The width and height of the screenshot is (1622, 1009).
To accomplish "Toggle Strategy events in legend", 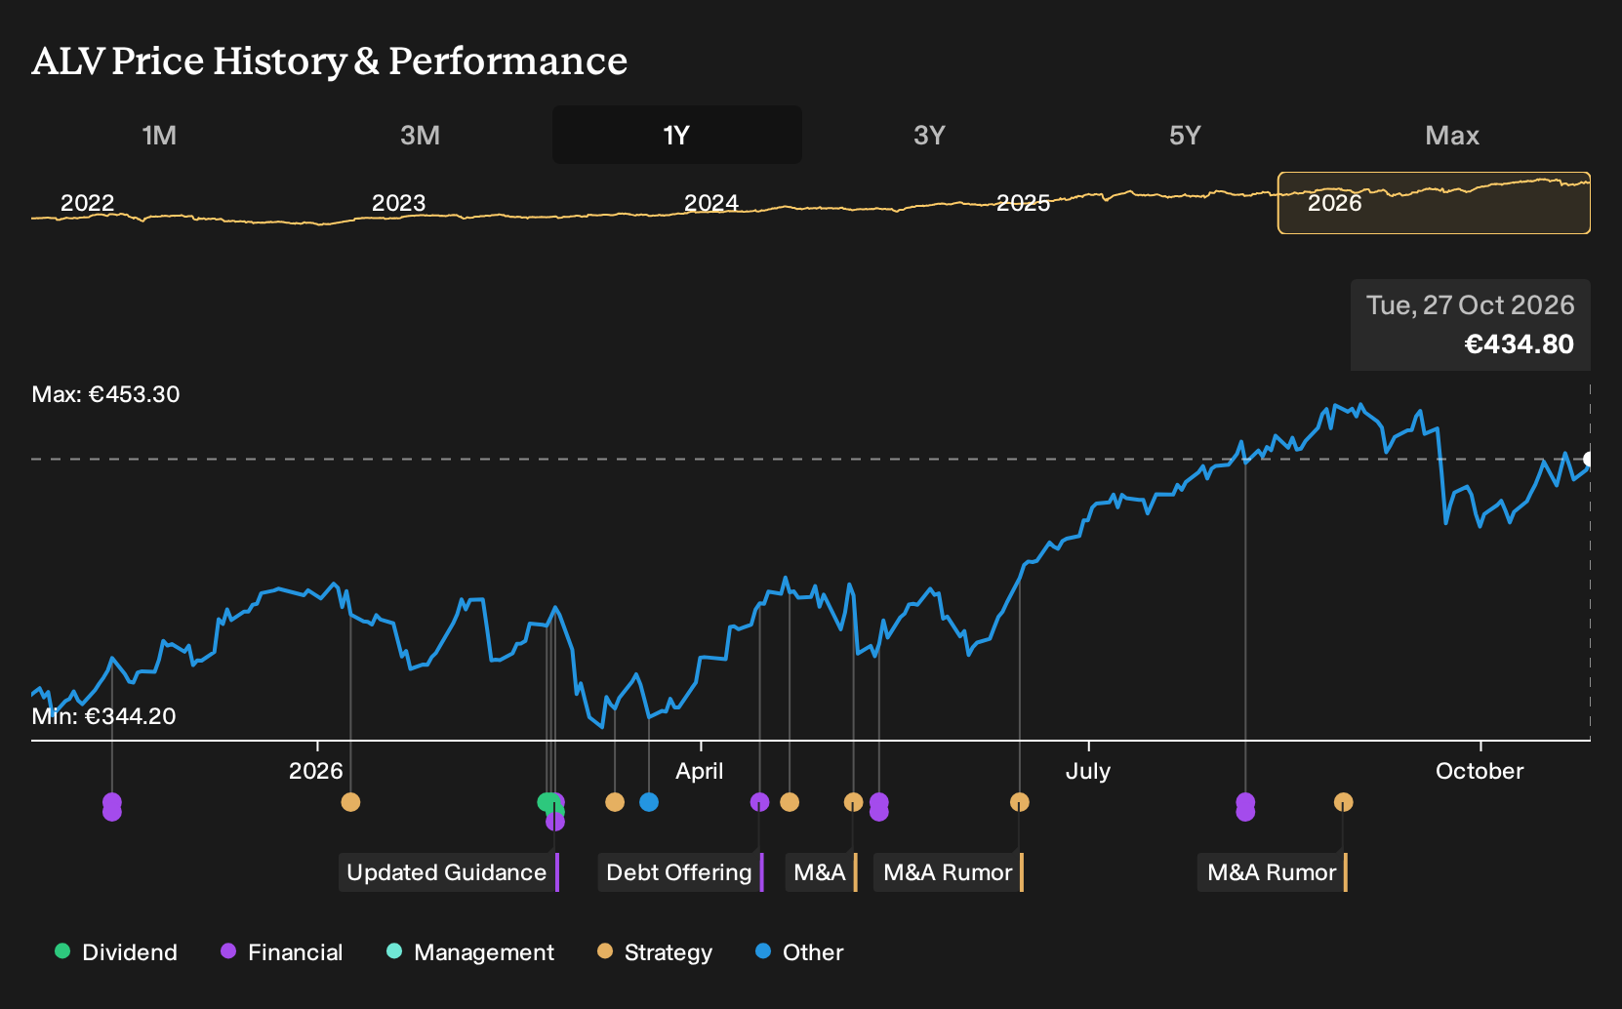I will point(655,952).
